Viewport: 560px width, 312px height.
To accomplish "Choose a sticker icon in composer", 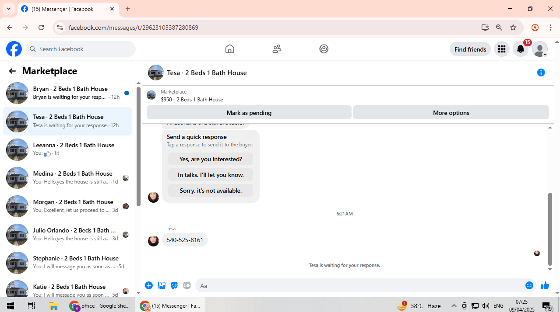I will pyautogui.click(x=174, y=285).
